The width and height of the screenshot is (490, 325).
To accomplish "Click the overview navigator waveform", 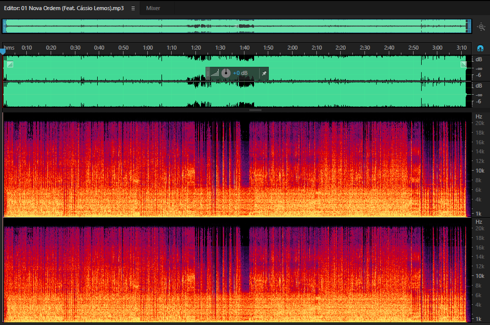I will tap(236, 26).
